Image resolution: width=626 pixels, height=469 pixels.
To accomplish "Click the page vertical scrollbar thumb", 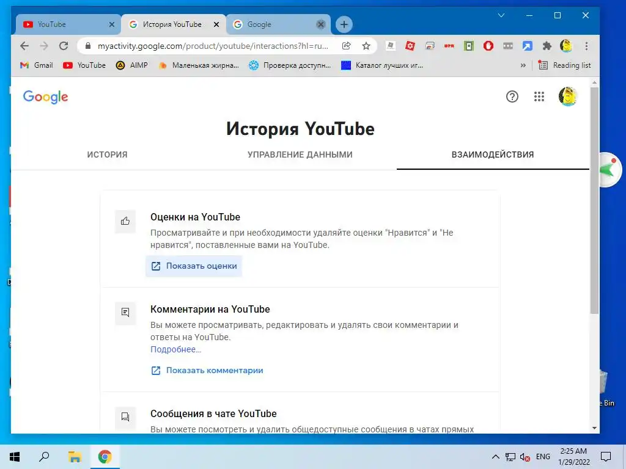I will pos(594,200).
